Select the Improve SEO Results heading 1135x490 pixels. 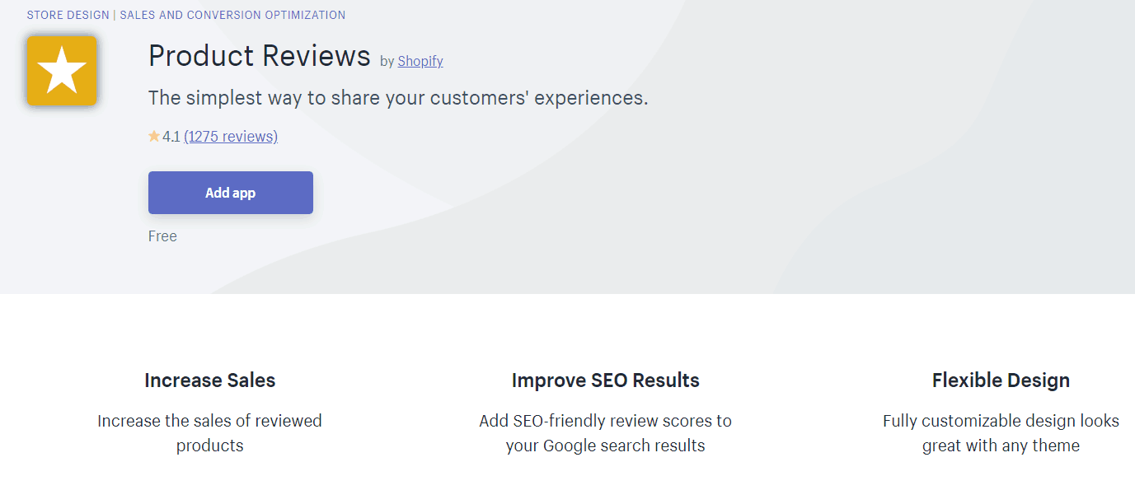point(605,380)
